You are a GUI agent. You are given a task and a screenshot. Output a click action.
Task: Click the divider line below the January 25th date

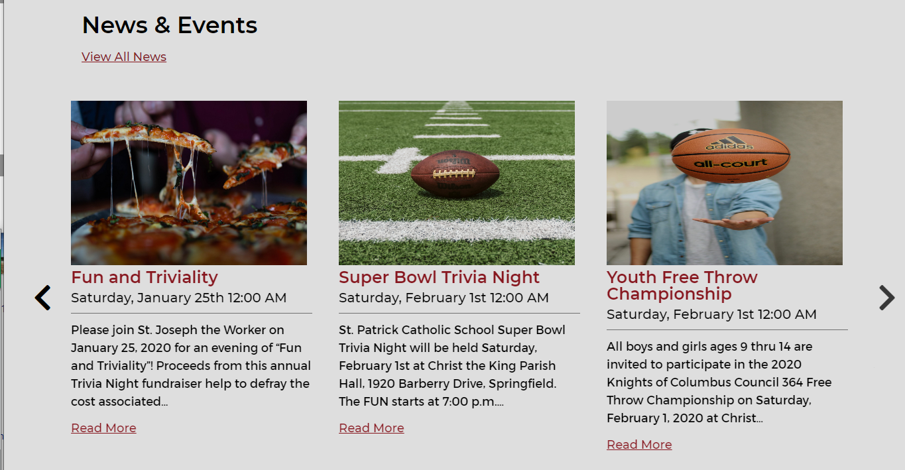(192, 313)
